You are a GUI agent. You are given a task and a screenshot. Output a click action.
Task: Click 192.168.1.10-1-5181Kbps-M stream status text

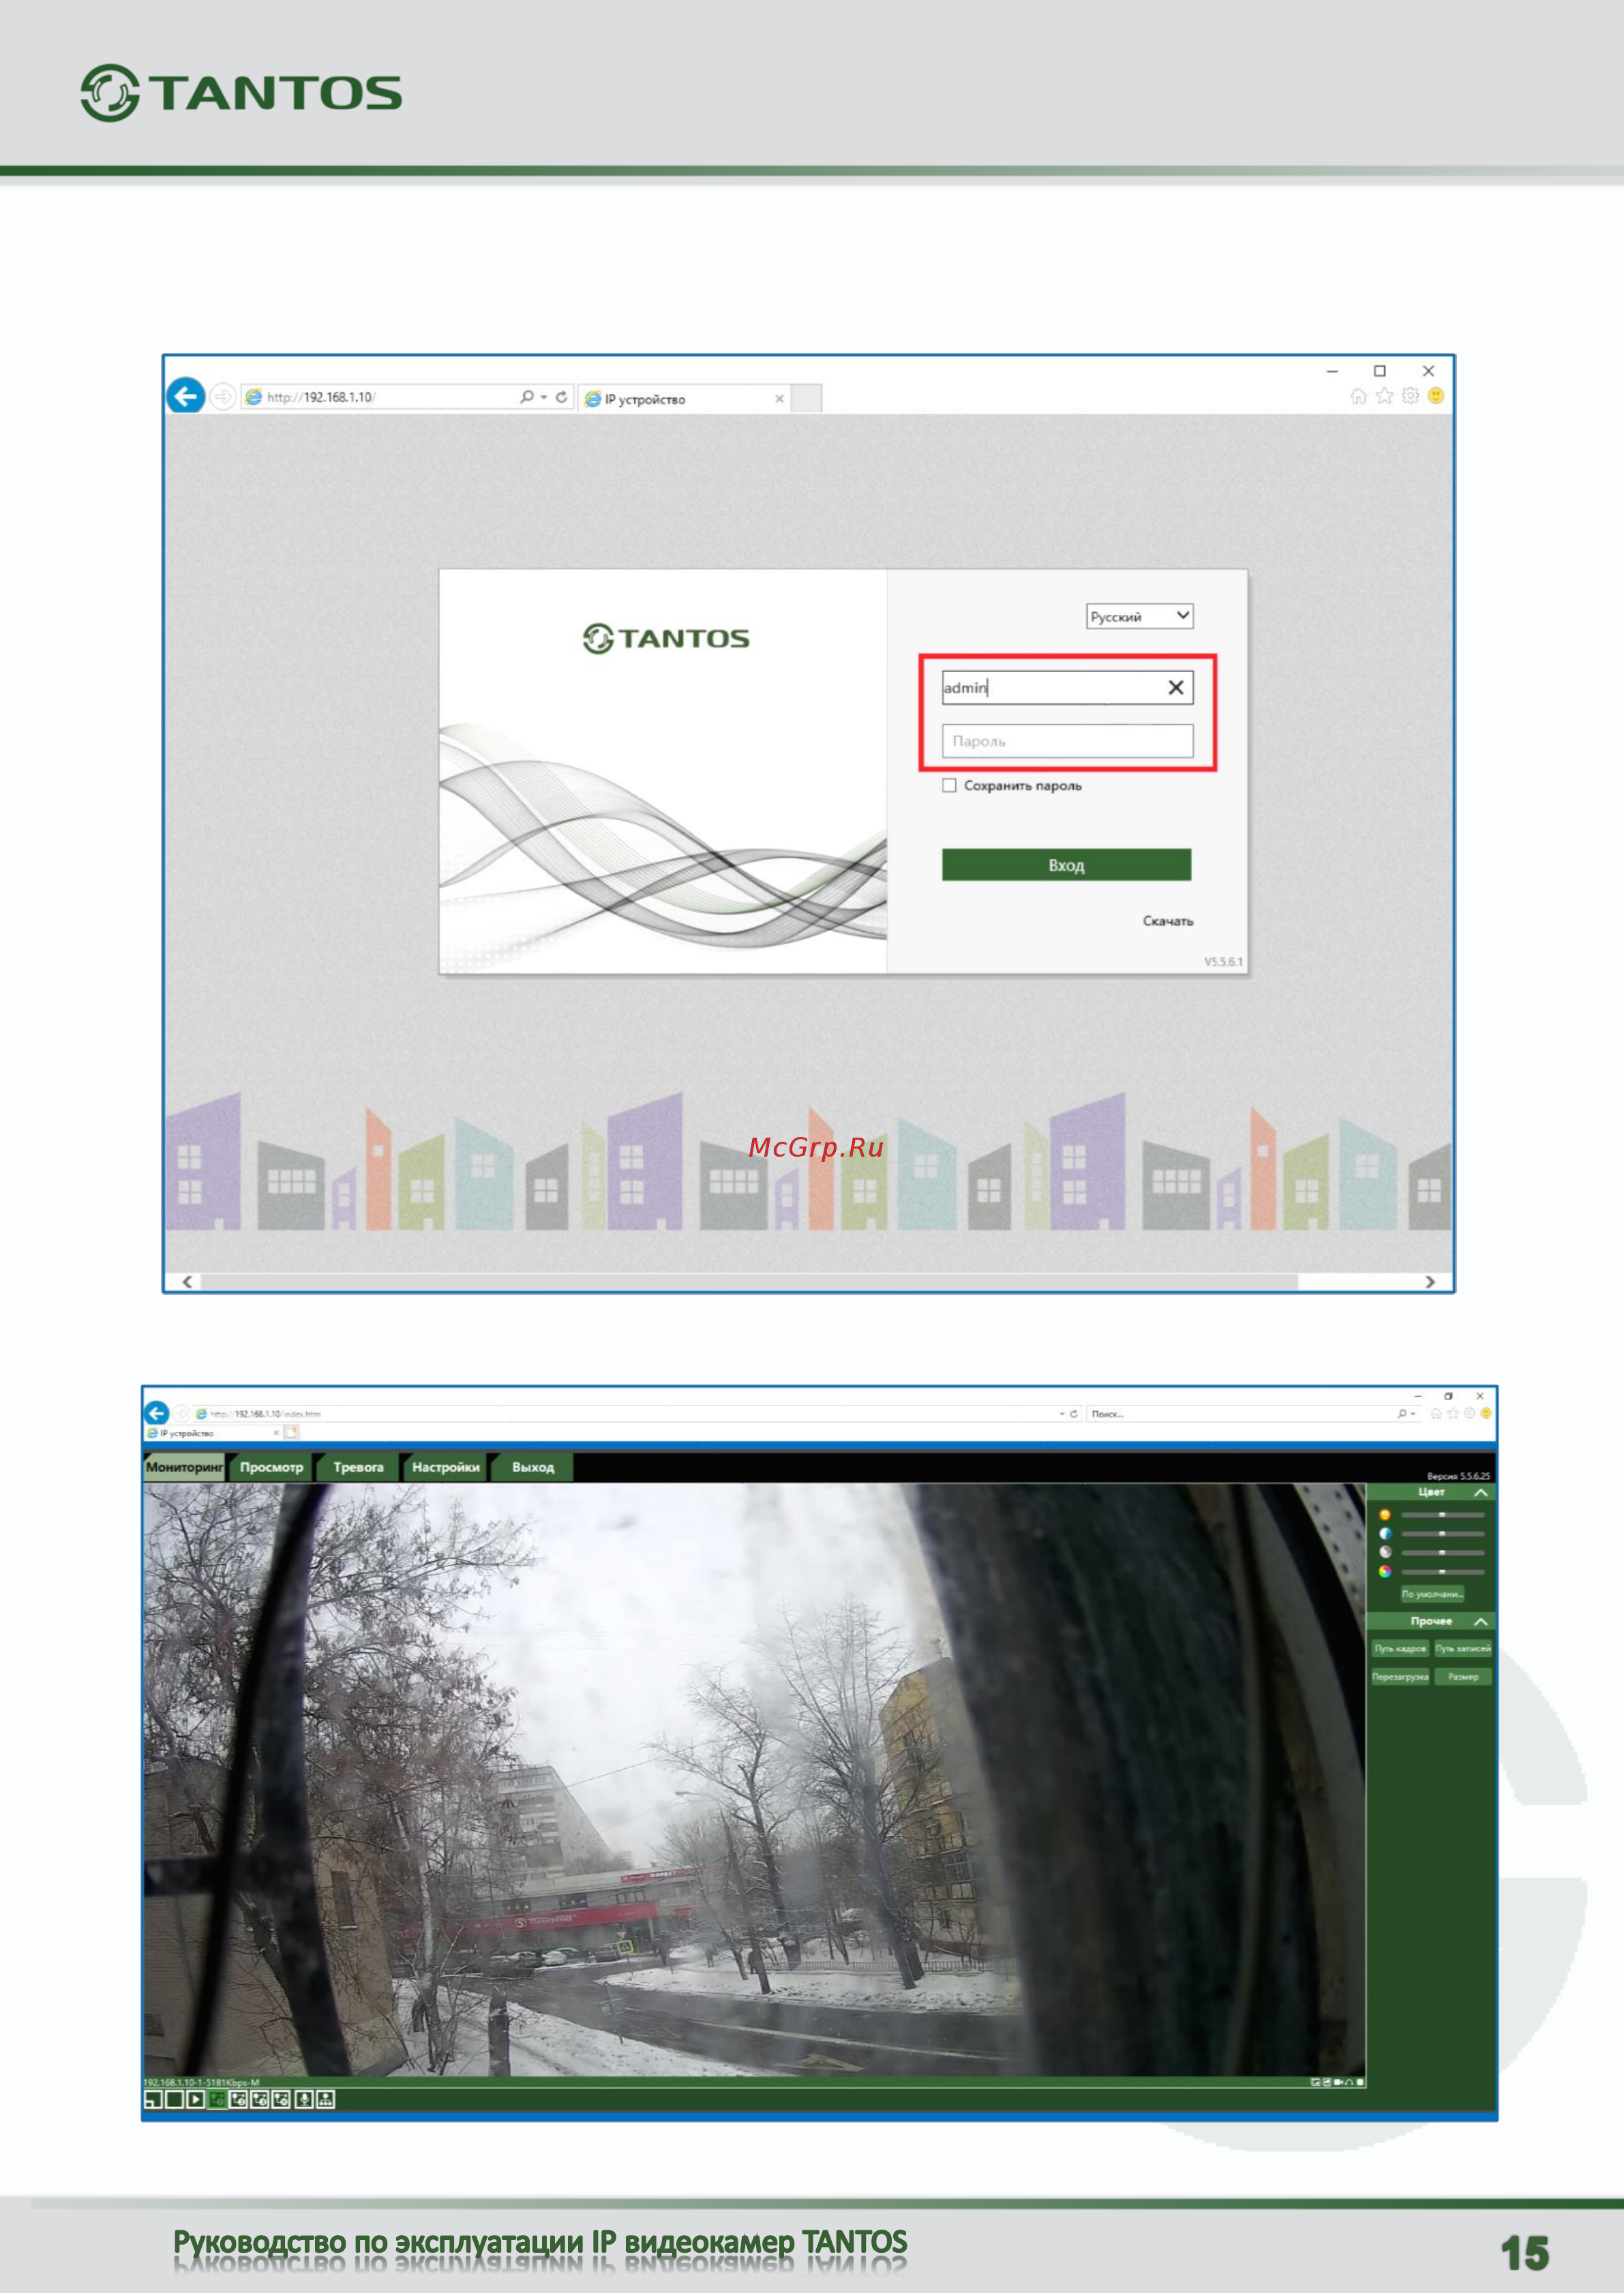pyautogui.click(x=202, y=2083)
